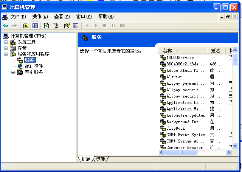Viewport: 242px width, 172px height.
Task: Open the 帮助(H) menu
Action: (106, 17)
